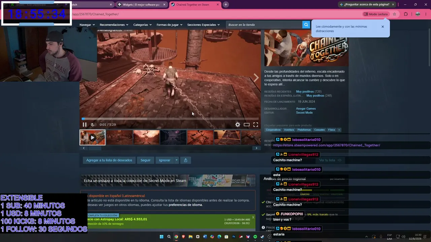Open Steam from the taskbar
The image size is (431, 242).
coord(262,237)
